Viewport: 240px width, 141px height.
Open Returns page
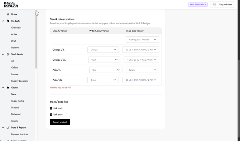click(15, 121)
